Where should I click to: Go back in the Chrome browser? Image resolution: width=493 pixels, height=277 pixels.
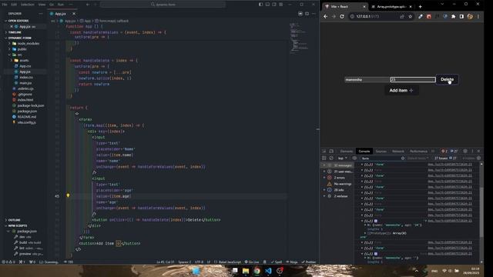click(326, 16)
